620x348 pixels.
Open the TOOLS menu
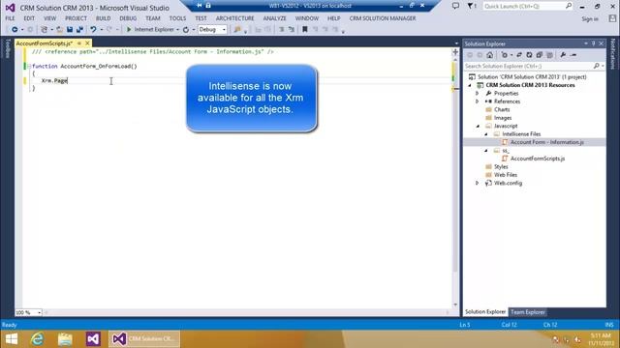click(x=177, y=18)
